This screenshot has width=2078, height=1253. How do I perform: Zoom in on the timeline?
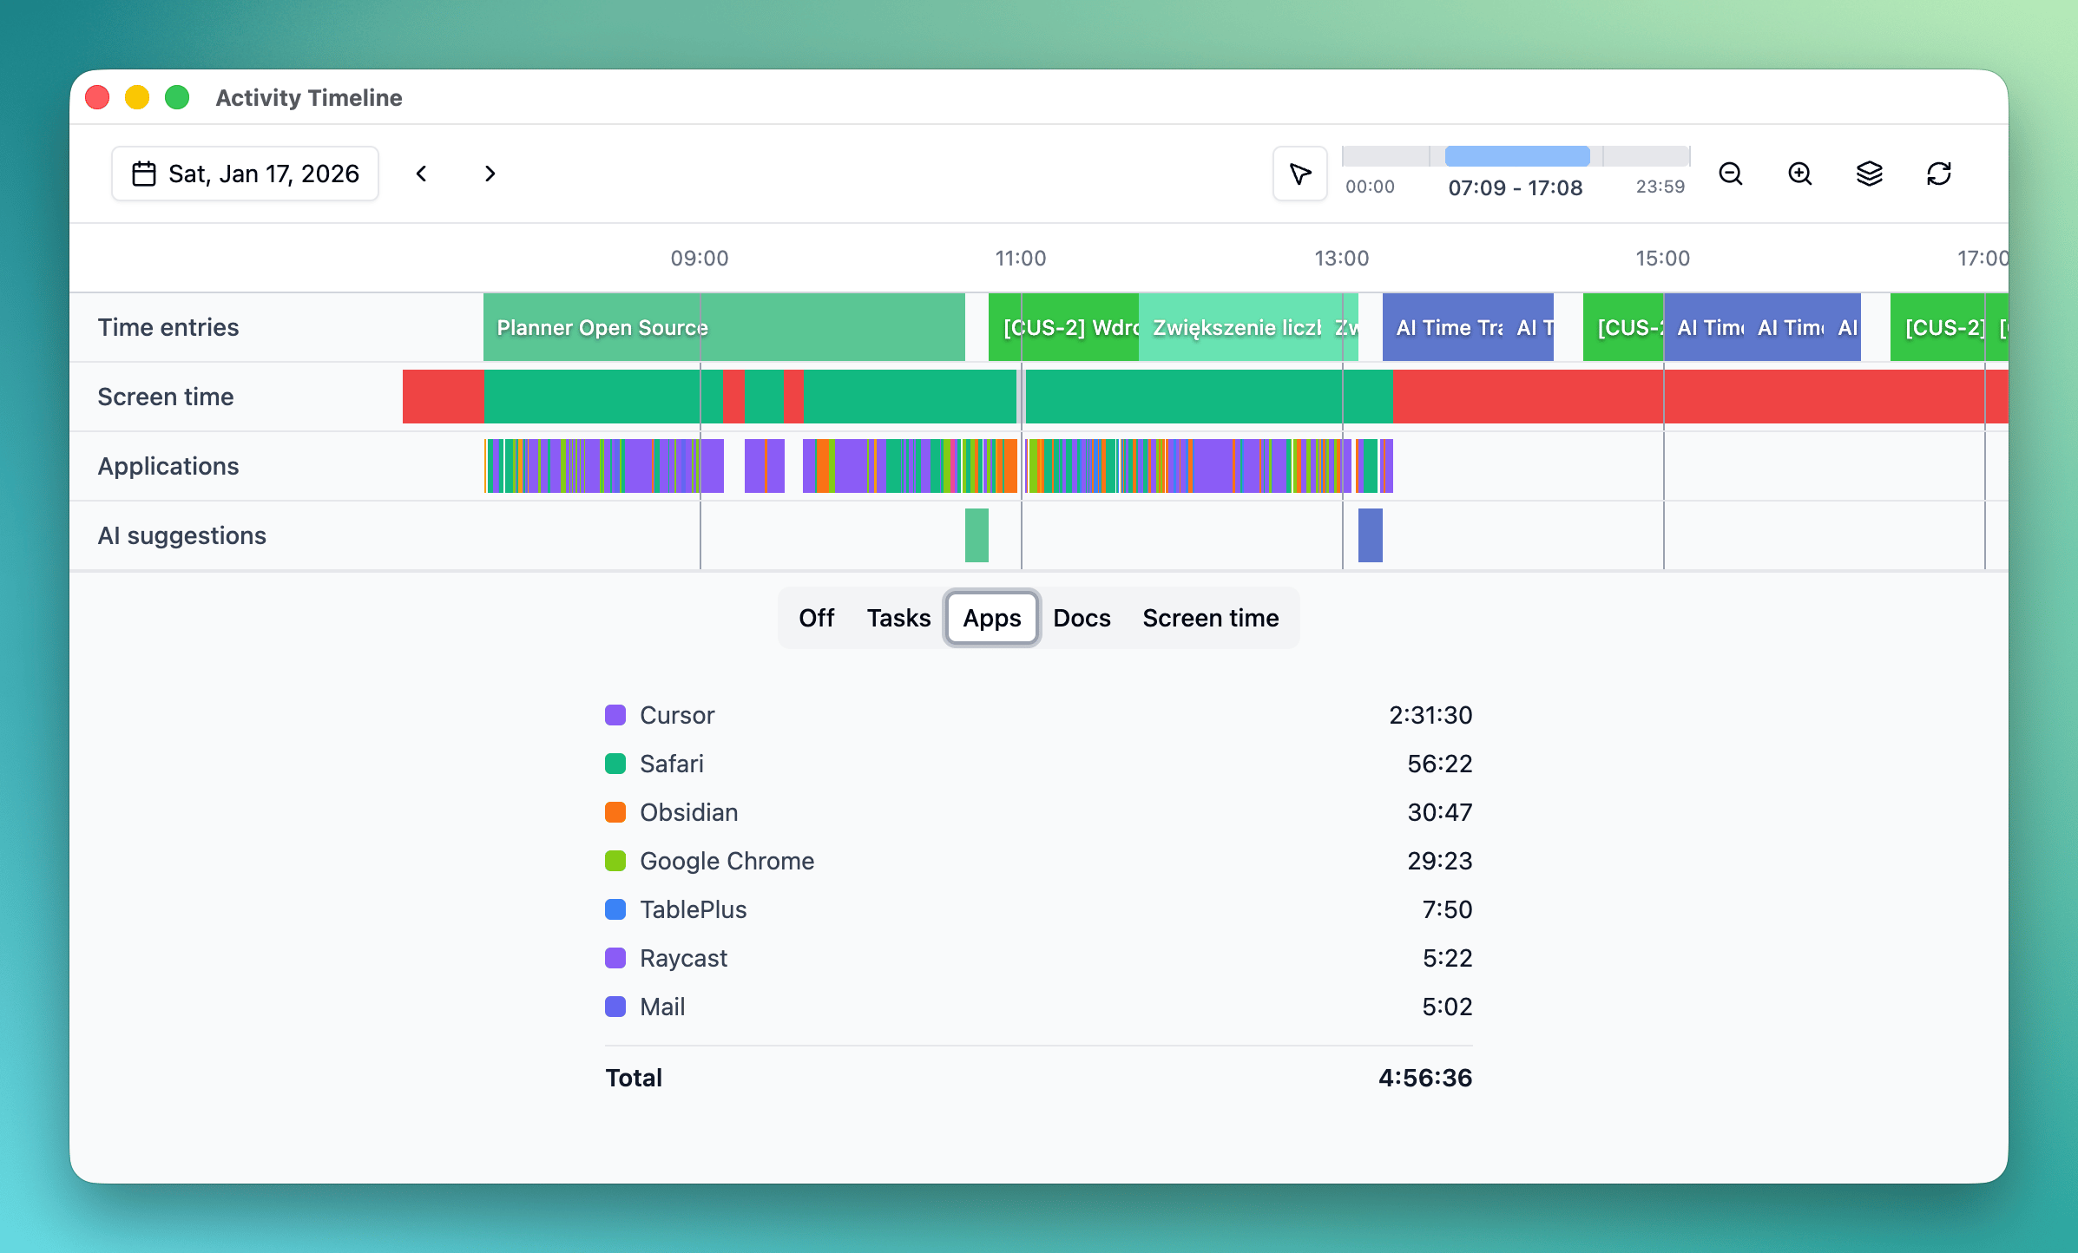point(1799,174)
